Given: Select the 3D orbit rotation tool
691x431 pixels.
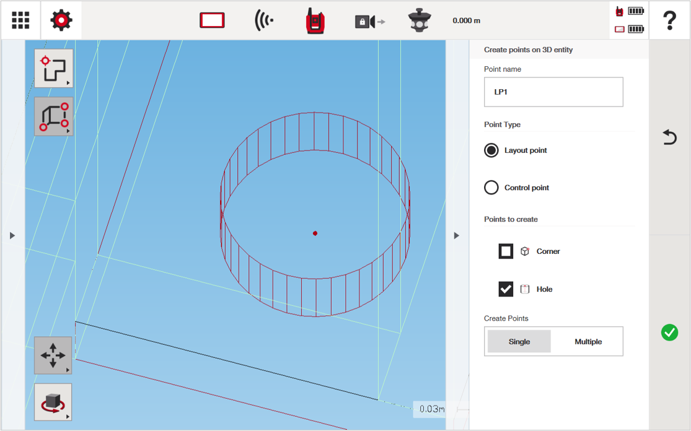Looking at the screenshot, I should (53, 401).
